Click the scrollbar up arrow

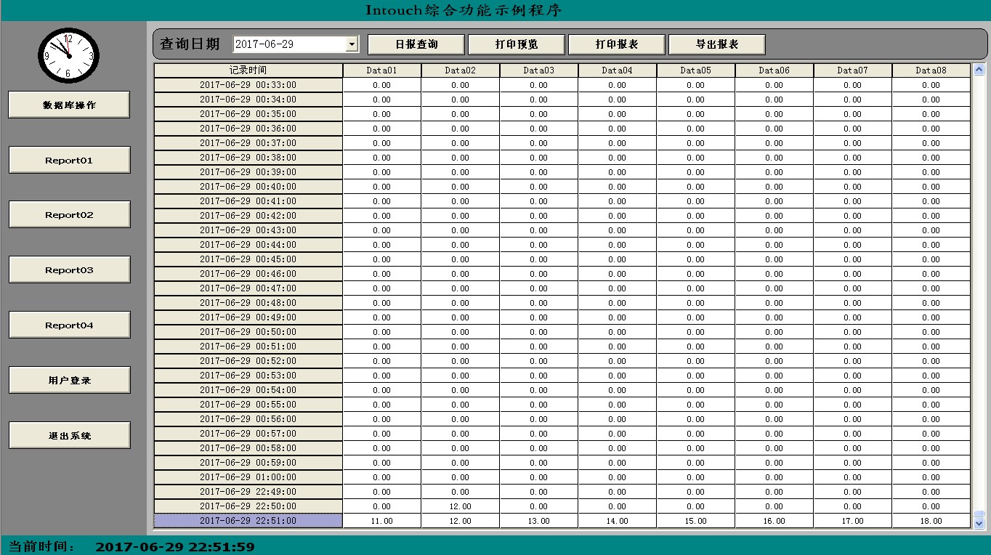coord(977,70)
